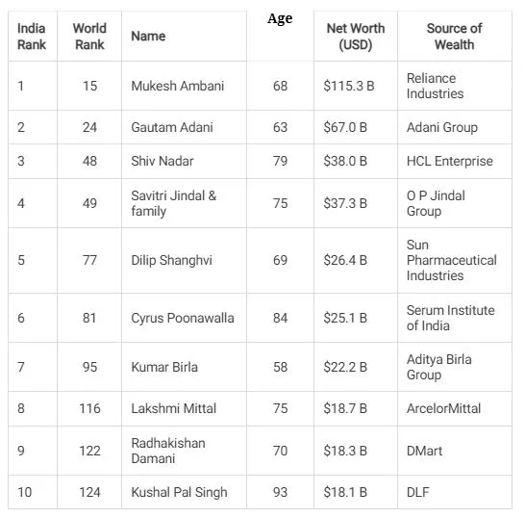Click the Savitri Jindal & family cell
525x518 pixels.
(x=173, y=203)
